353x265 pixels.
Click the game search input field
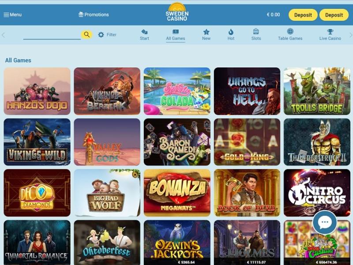click(52, 35)
